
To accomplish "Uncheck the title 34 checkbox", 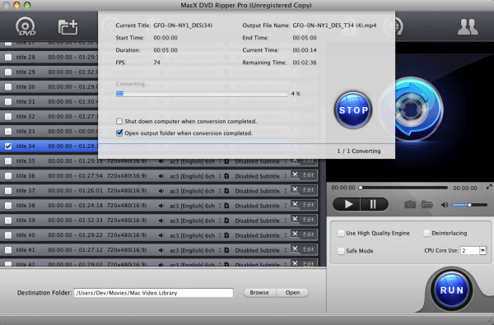I will click(8, 146).
